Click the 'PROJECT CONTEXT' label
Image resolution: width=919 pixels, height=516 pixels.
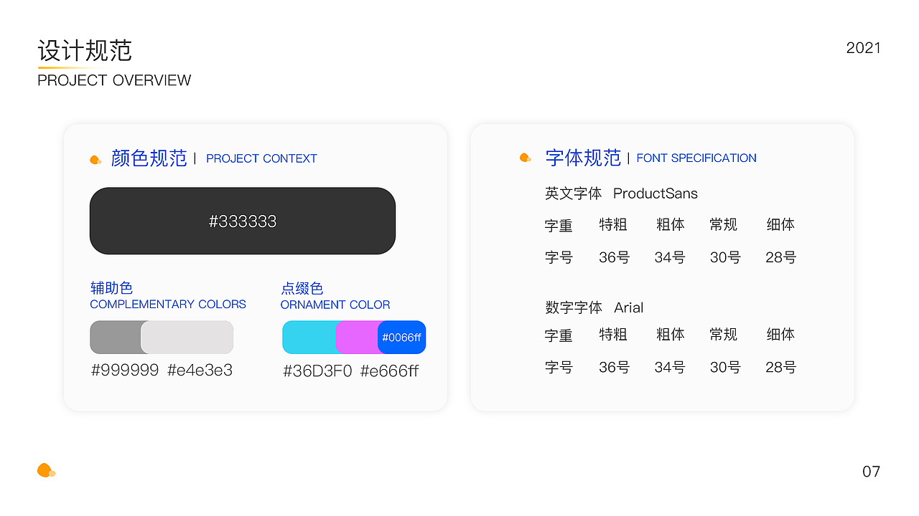coord(261,158)
